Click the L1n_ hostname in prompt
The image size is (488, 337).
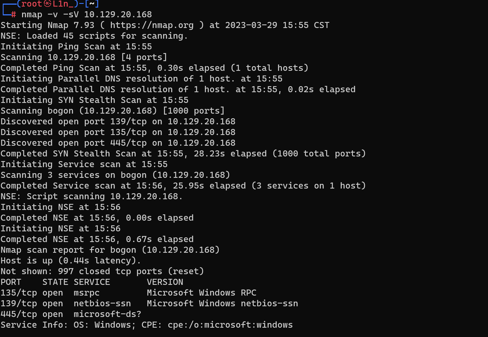coord(63,4)
